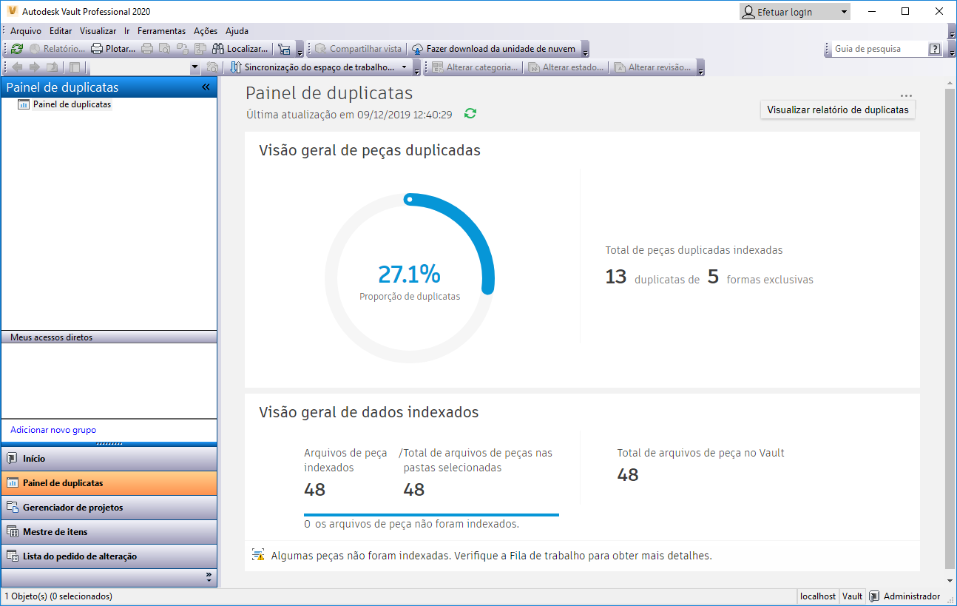Click Compartilhar vista toolbar button
The image size is (957, 606).
pos(359,49)
